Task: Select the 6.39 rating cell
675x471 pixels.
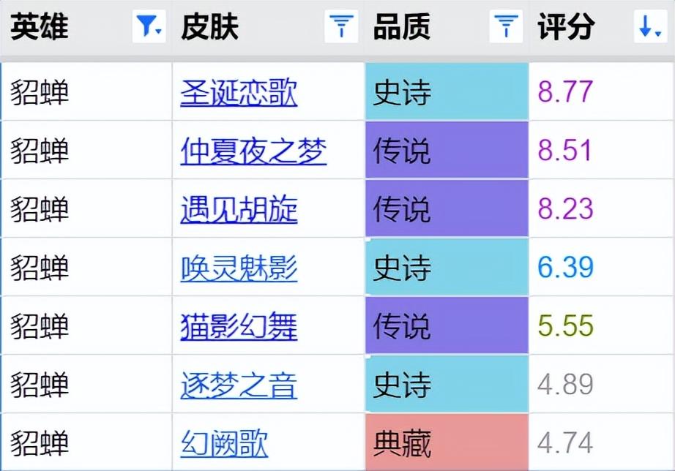Action: coord(601,267)
